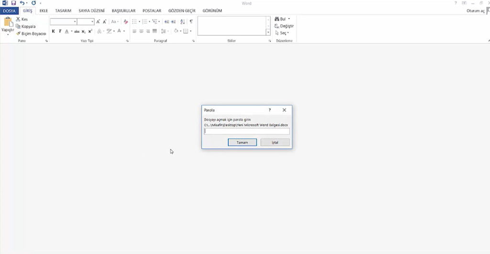490x254 pixels.
Task: Open the shading color fill bucket
Action: (x=176, y=32)
